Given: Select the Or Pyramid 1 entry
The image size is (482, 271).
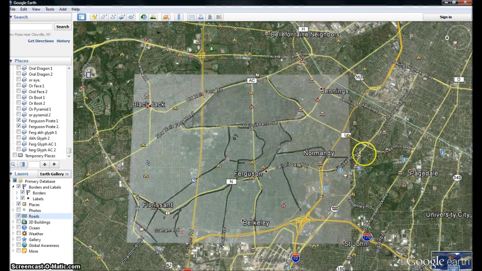Looking at the screenshot, I should [40, 109].
